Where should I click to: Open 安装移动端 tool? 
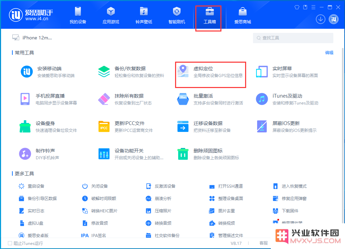point(47,72)
